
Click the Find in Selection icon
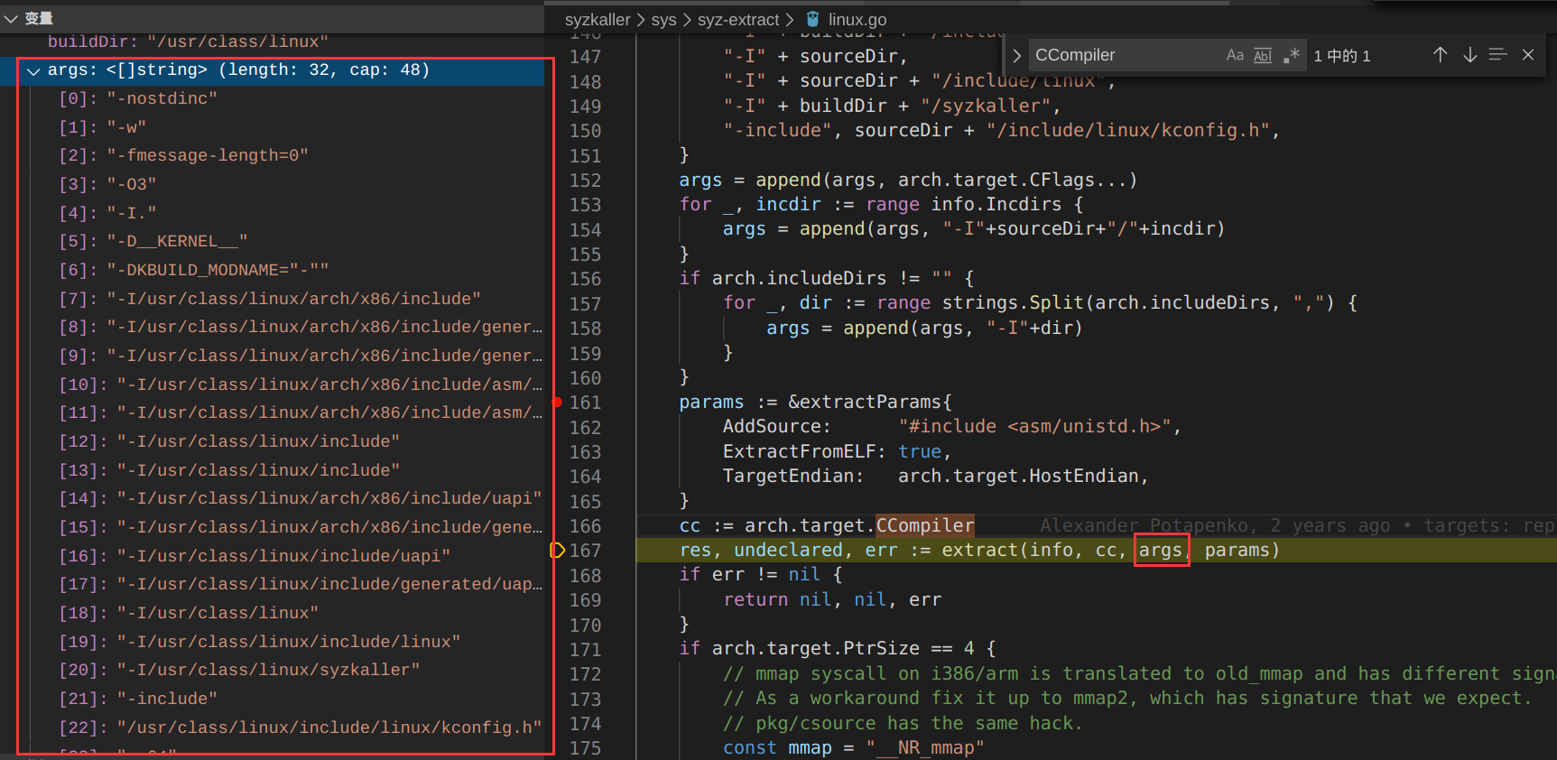pyautogui.click(x=1498, y=56)
